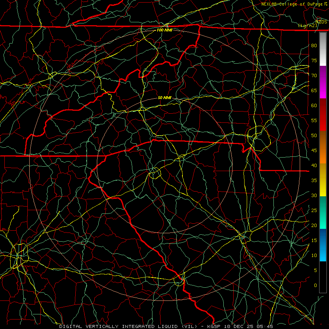Click the "40" value on the color scale
Screen dimensions: 329x329
pos(314,166)
